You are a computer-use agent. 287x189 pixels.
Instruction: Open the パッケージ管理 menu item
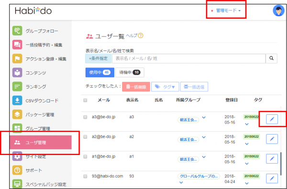pyautogui.click(x=40, y=115)
